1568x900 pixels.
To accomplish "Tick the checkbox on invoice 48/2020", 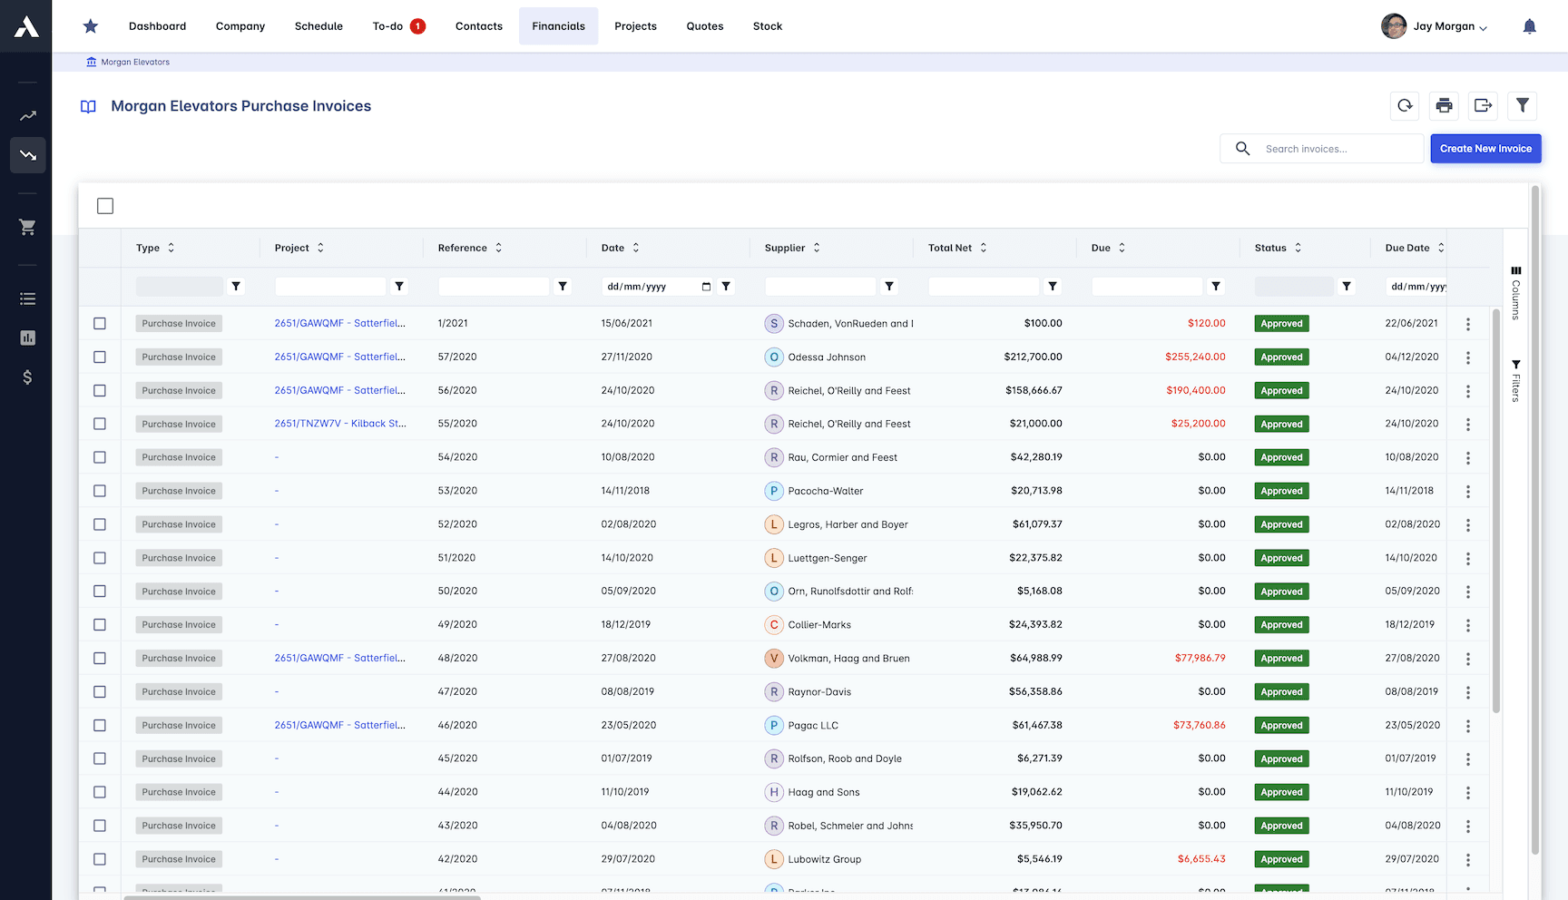I will pos(99,658).
